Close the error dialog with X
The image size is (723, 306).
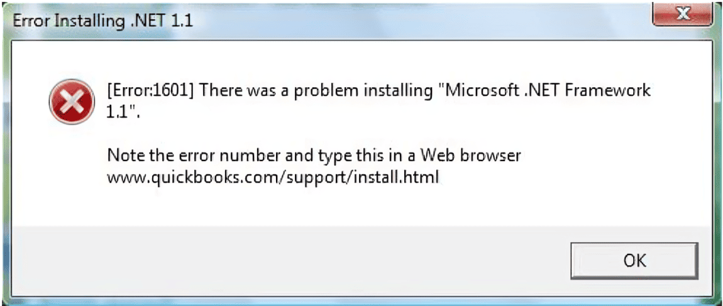(681, 14)
